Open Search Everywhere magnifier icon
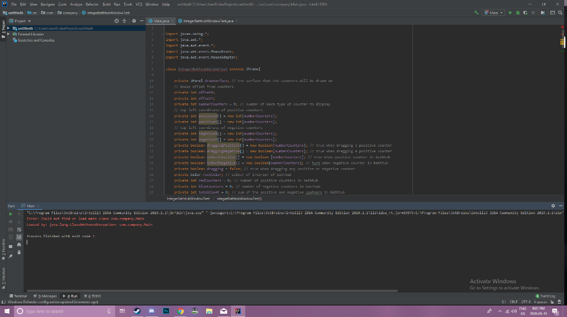 pyautogui.click(x=560, y=13)
